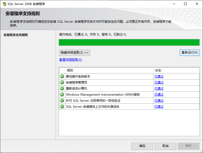Screen dimensions: 203x153
Task: Click the 操作完成 summary status text
Action: pos(93,34)
